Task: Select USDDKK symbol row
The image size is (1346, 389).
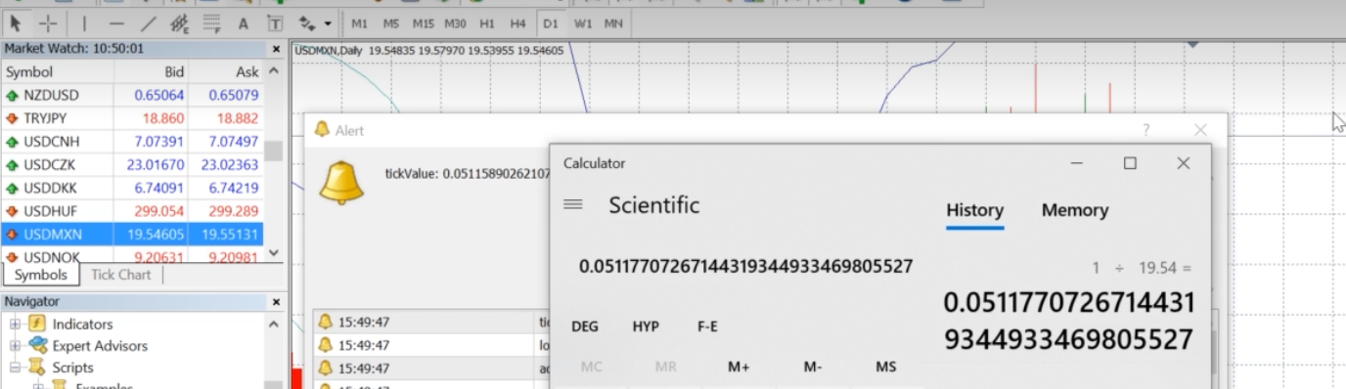Action: point(132,188)
